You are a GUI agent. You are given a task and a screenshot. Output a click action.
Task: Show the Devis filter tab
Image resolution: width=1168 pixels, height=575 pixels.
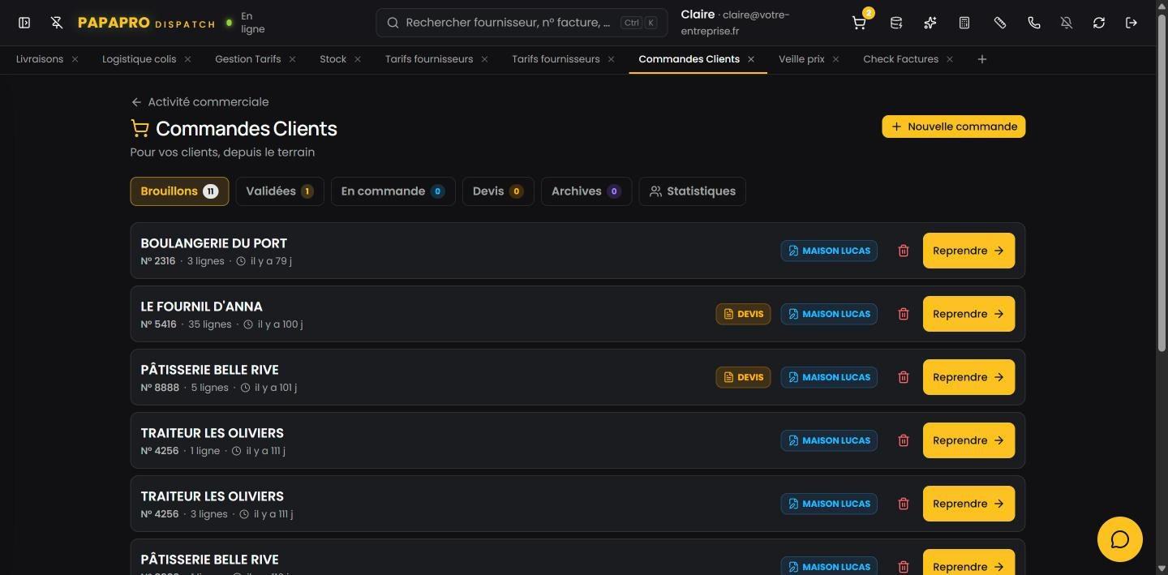click(498, 191)
